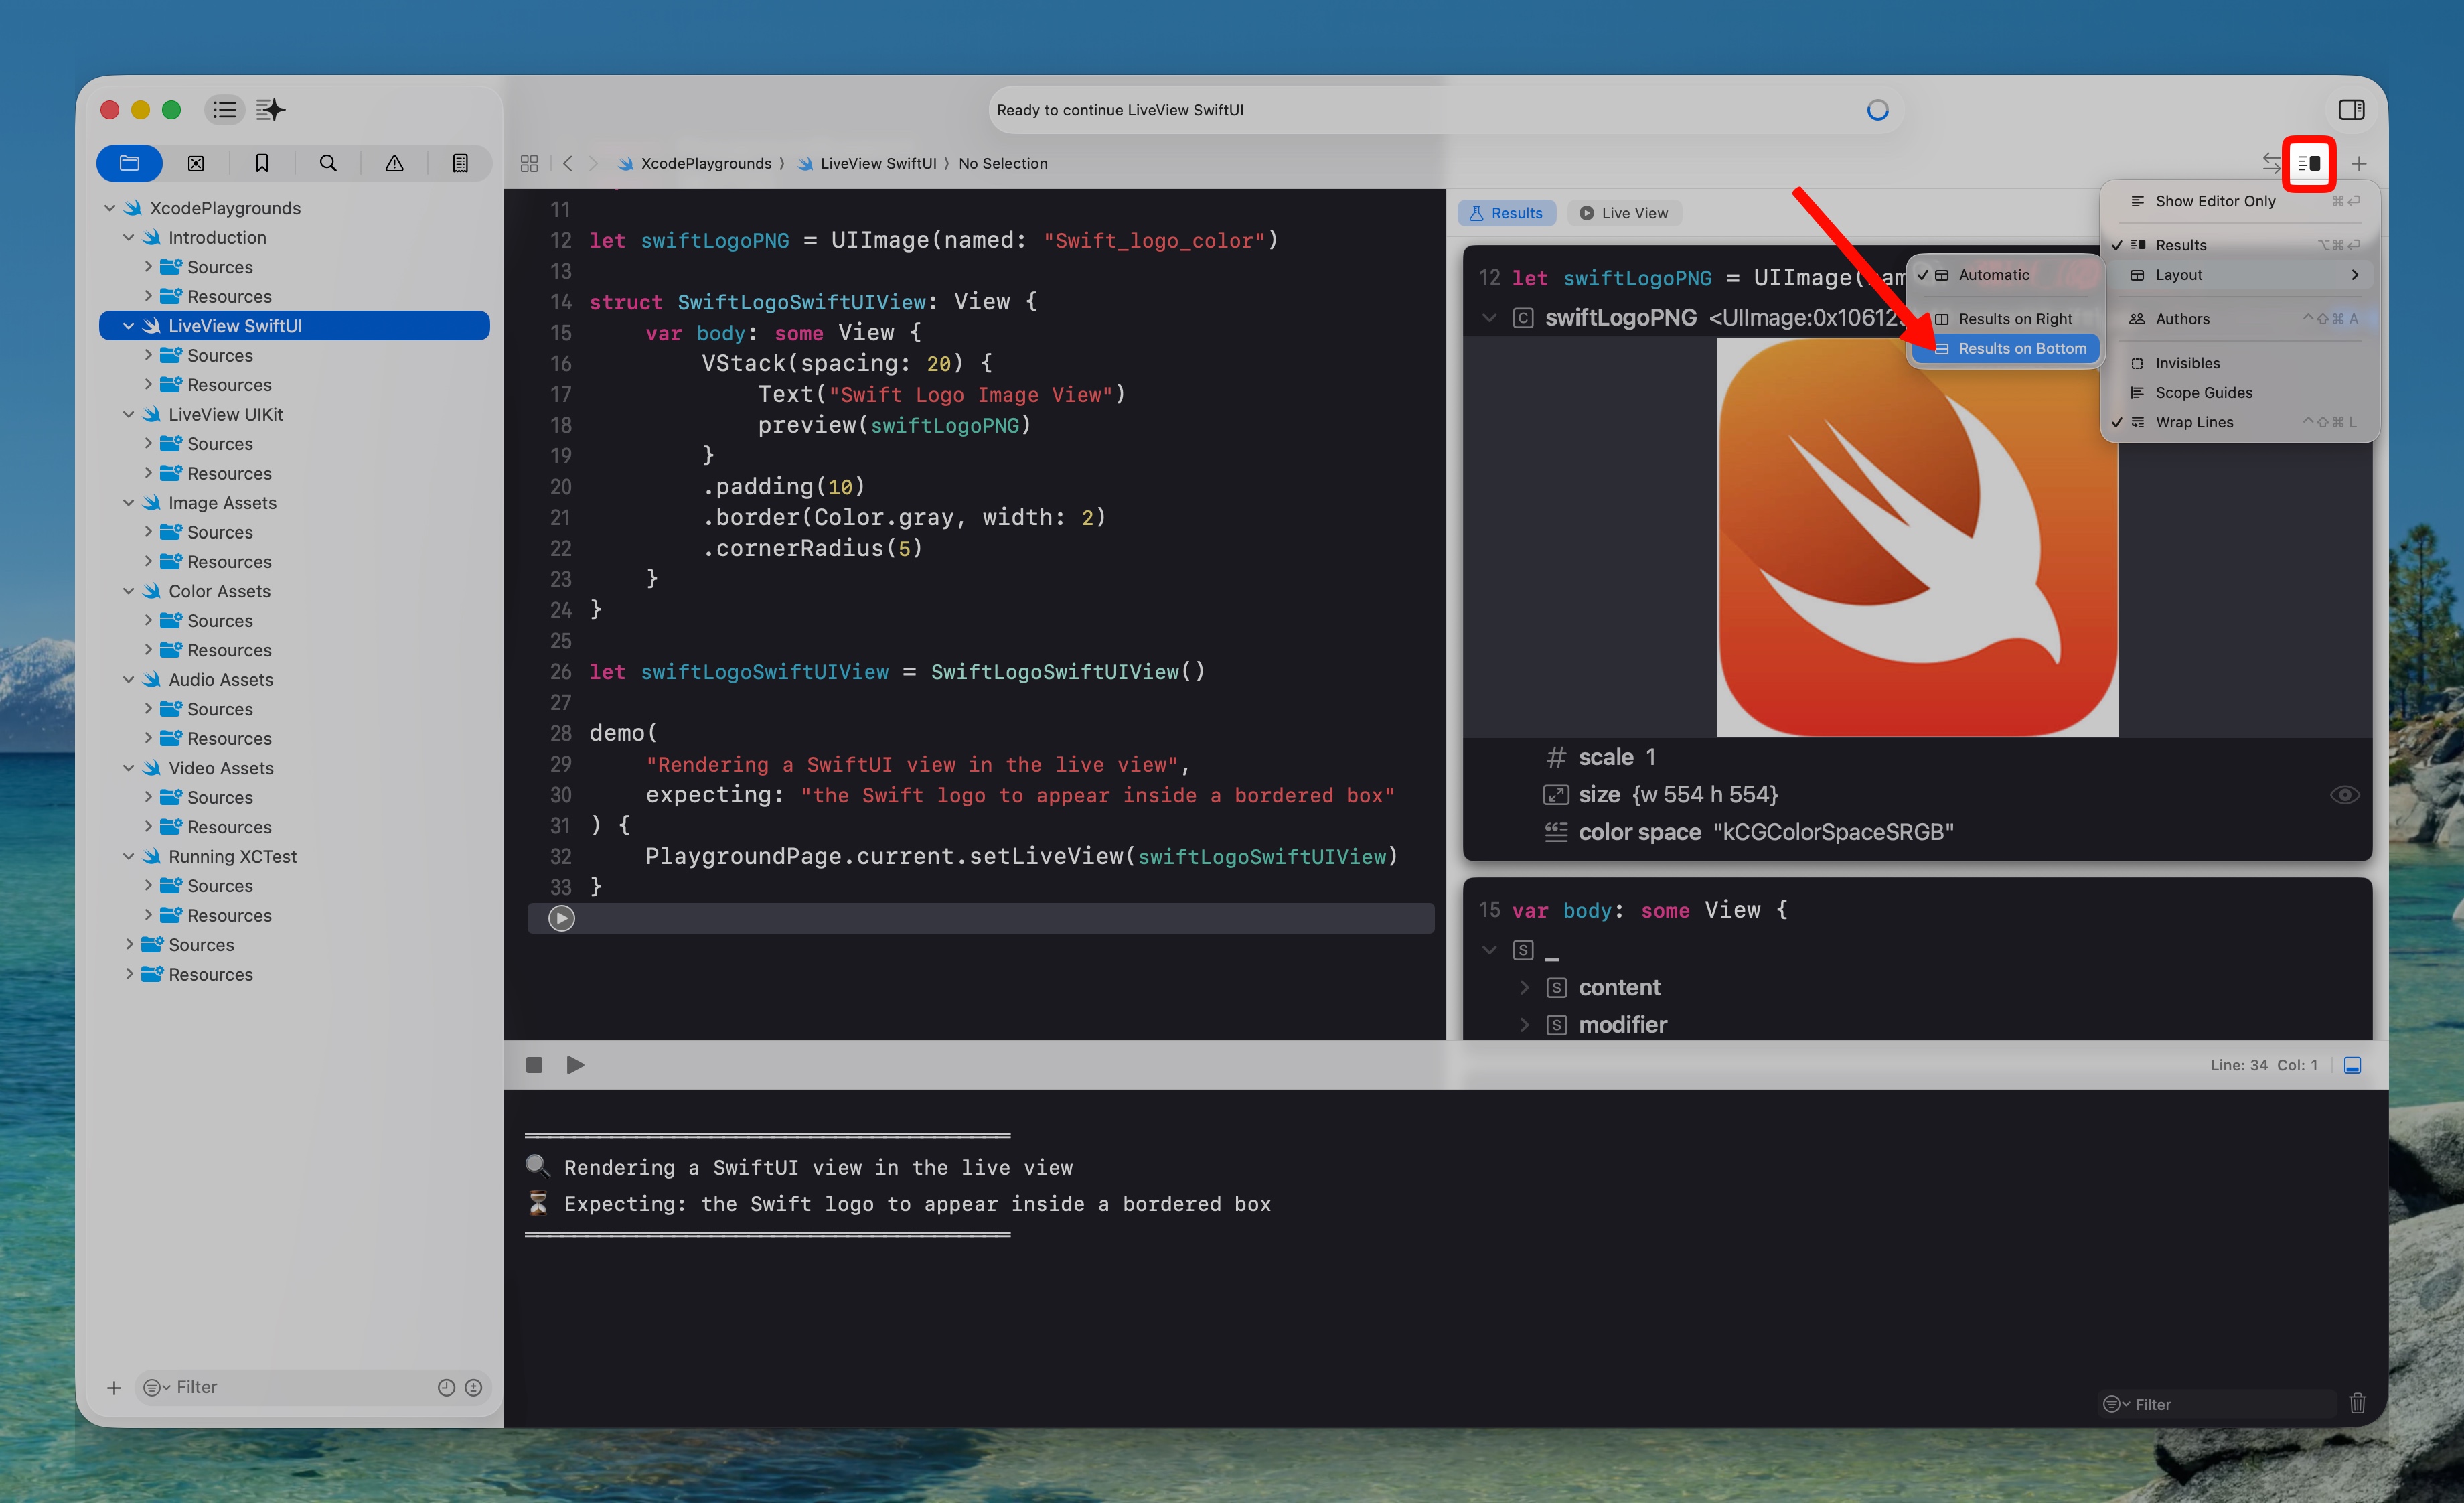Toggle the navigator sidebar list icon
Screen dimensions: 2464x1503
pyautogui.click(x=224, y=110)
